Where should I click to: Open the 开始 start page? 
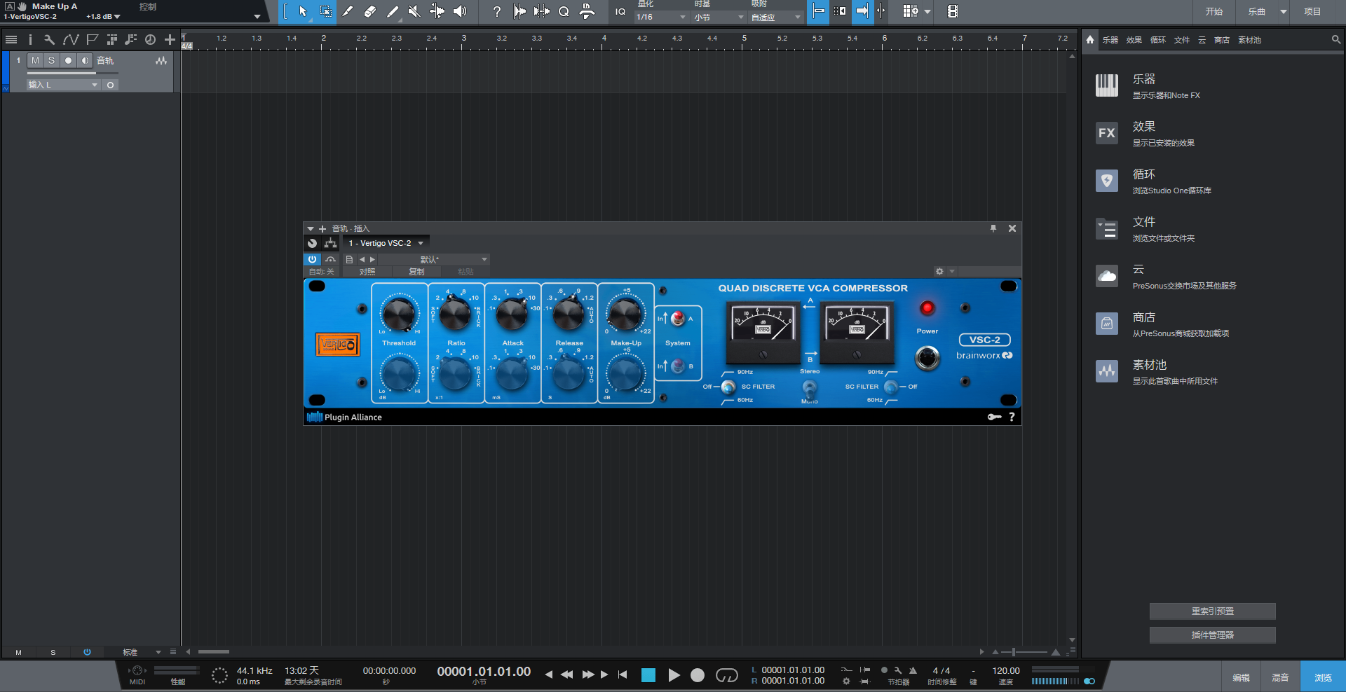pyautogui.click(x=1214, y=11)
